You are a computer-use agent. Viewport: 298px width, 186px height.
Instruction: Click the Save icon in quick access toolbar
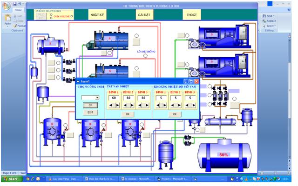15,4
